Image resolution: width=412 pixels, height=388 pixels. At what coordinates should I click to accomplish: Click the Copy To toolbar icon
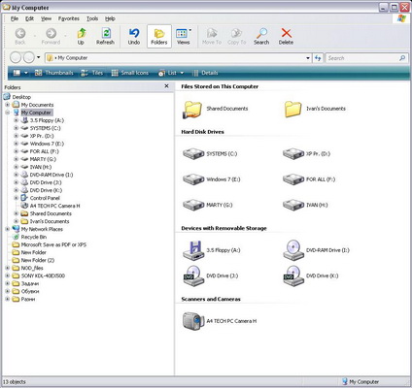237,36
